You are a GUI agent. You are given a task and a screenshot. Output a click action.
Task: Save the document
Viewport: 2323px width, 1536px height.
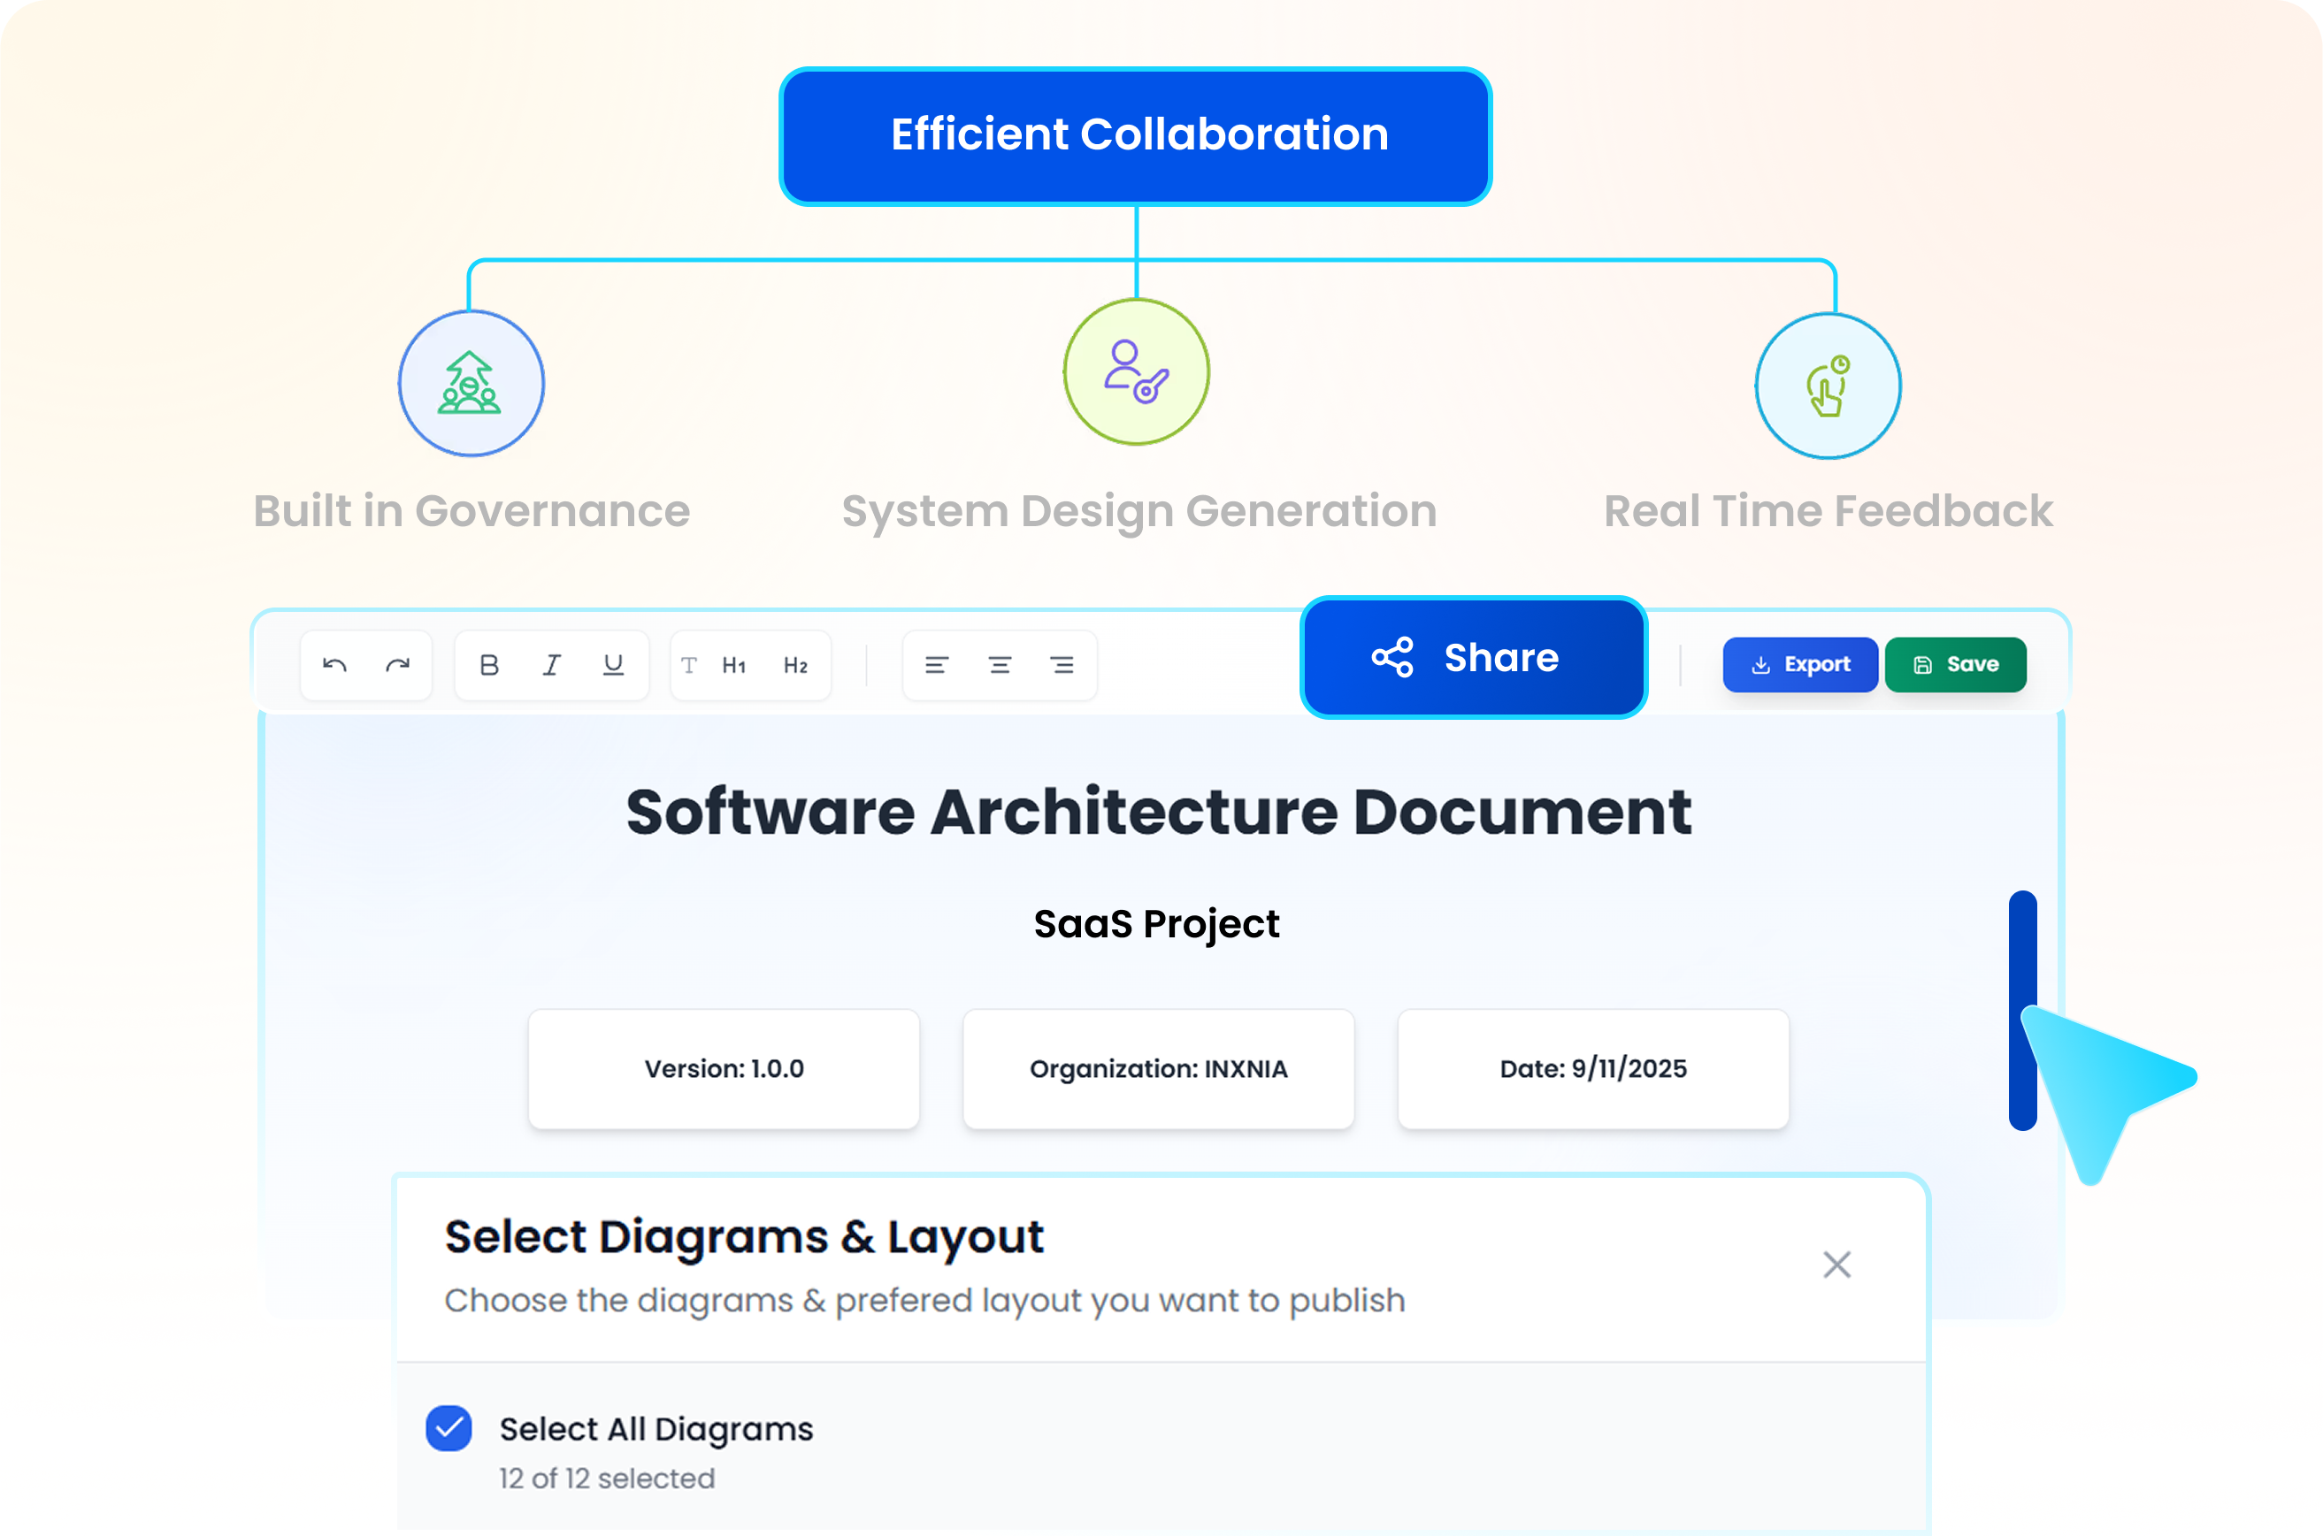coord(1956,664)
